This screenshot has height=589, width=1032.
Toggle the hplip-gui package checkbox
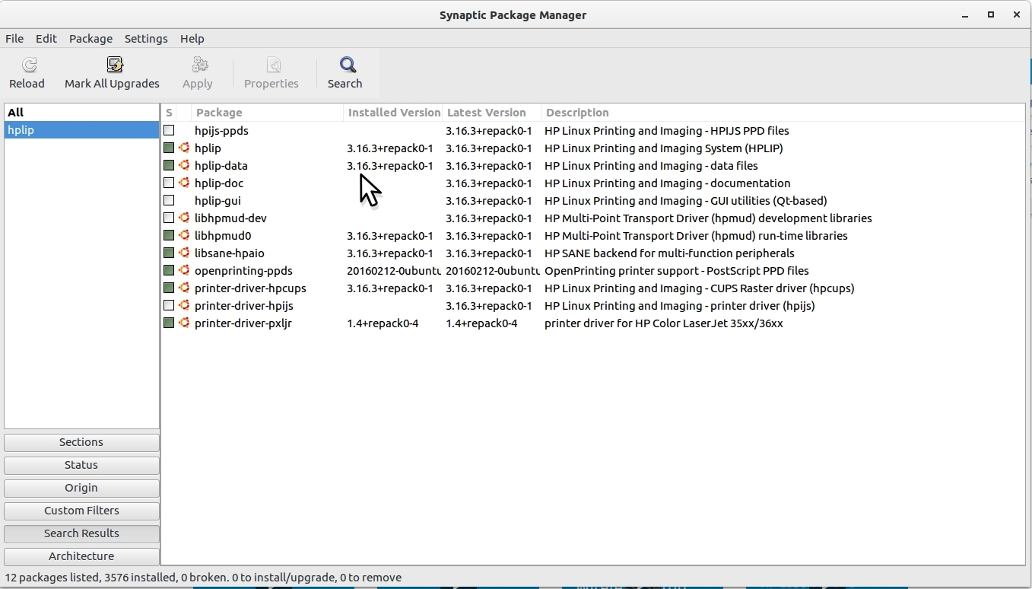169,201
